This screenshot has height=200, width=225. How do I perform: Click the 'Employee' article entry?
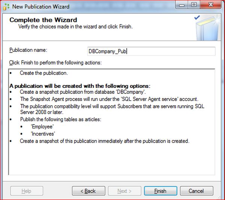click(x=42, y=126)
